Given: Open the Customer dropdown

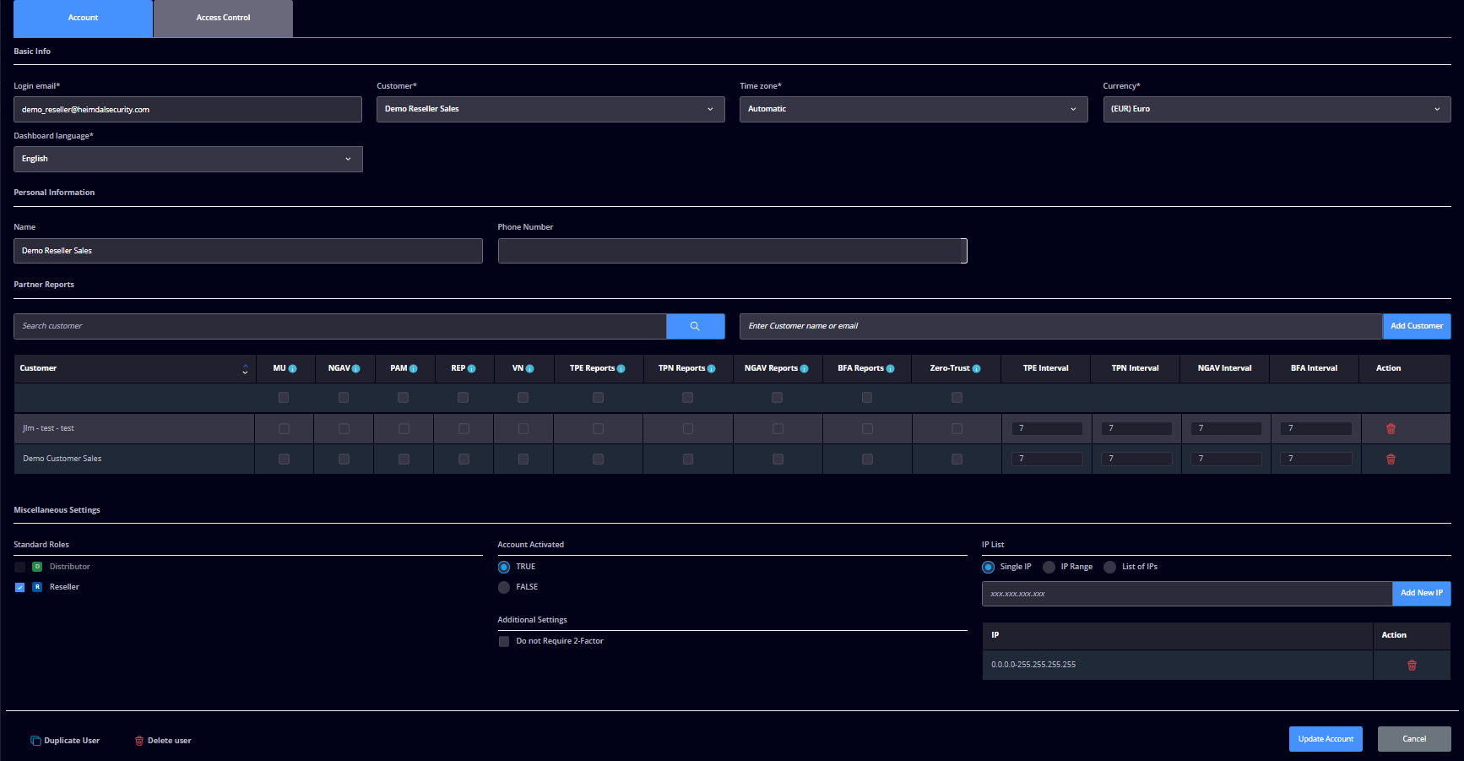Looking at the screenshot, I should pyautogui.click(x=550, y=109).
